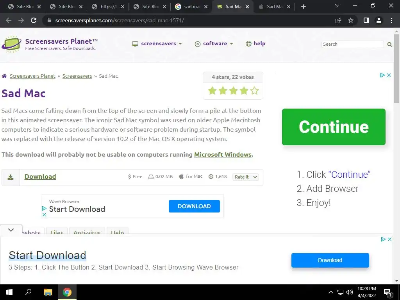This screenshot has height=300, width=400.
Task: Switch to the Google sad mac tab
Action: click(191, 7)
